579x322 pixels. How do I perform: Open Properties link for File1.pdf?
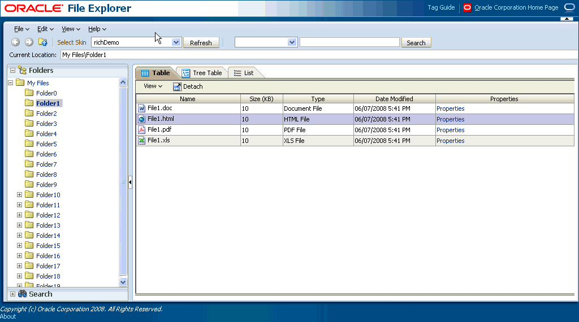pos(451,130)
